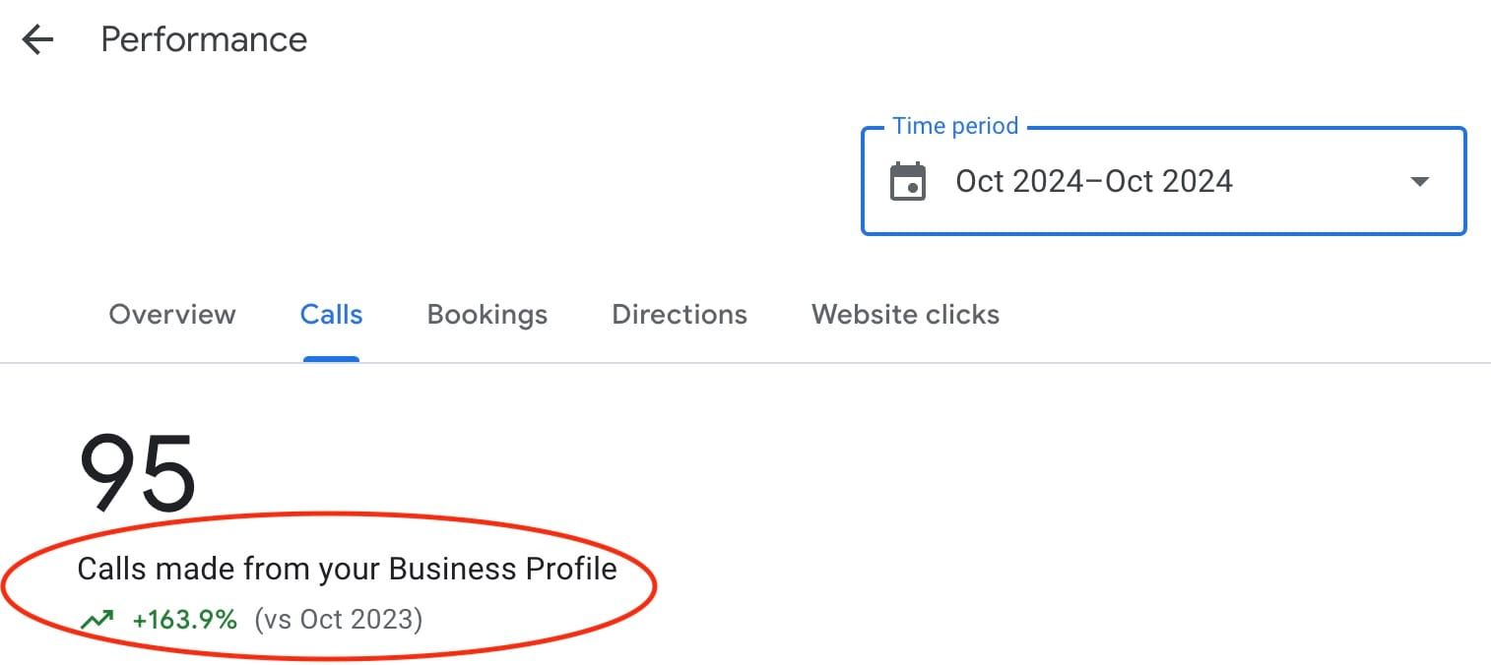Click the large 95 calls count
Image resolution: width=1491 pixels, height=665 pixels.
(138, 472)
